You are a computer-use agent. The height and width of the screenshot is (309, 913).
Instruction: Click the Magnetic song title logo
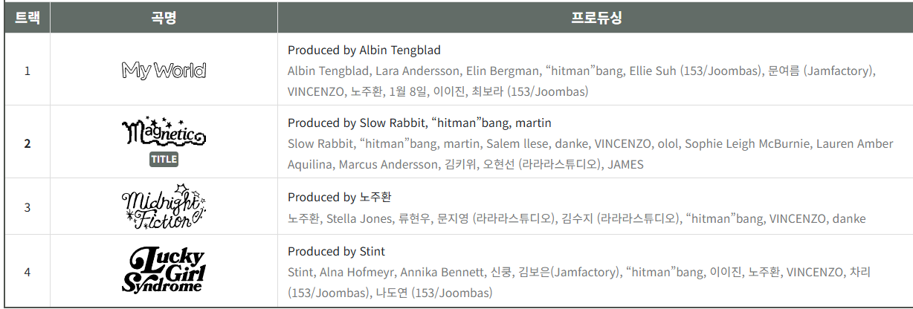164,132
